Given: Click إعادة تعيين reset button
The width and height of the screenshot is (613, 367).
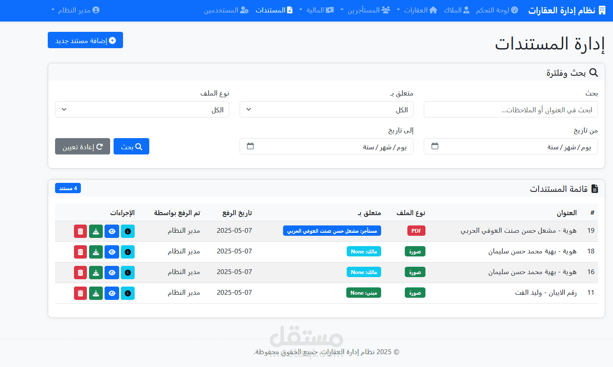Looking at the screenshot, I should click(x=83, y=146).
